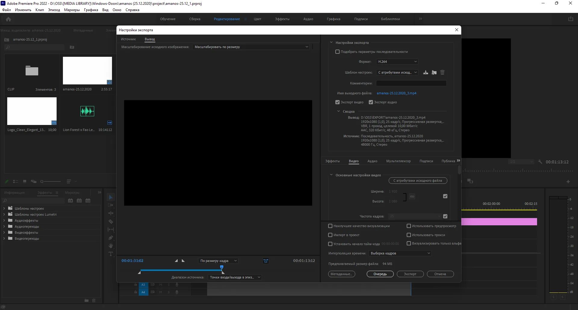Image resolution: width=578 pixels, height=310 pixels.
Task: Open output file amanos-25.12.2020_3.mp4 link
Action: 396,93
